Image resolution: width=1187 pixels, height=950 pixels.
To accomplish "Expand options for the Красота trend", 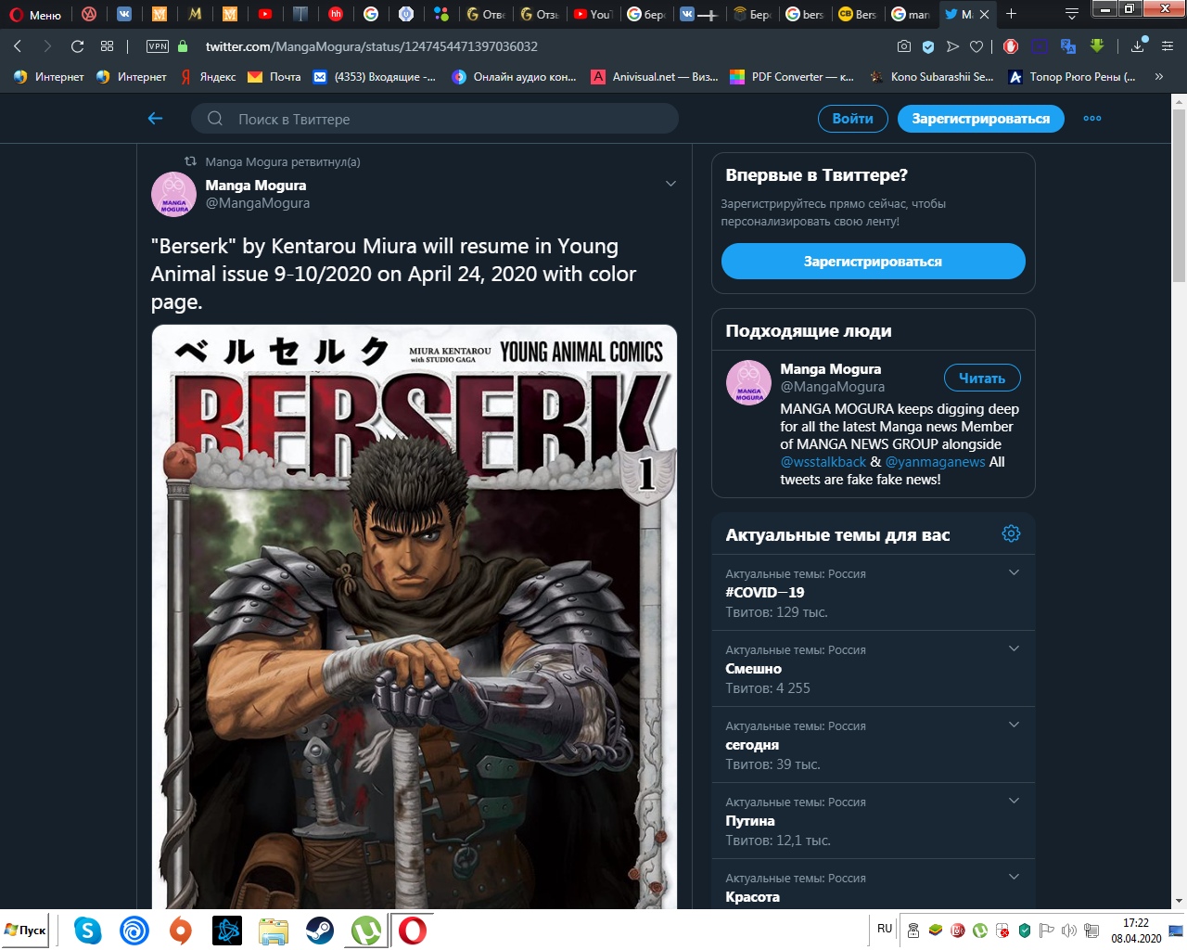I will 1014,877.
